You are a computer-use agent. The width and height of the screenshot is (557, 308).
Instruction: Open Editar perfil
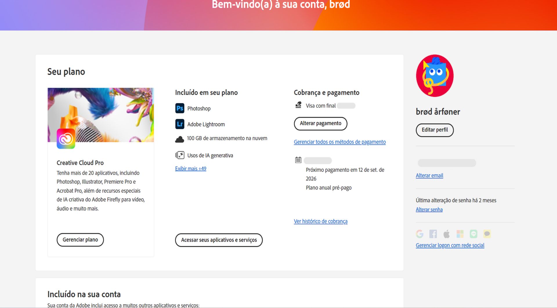tap(435, 130)
